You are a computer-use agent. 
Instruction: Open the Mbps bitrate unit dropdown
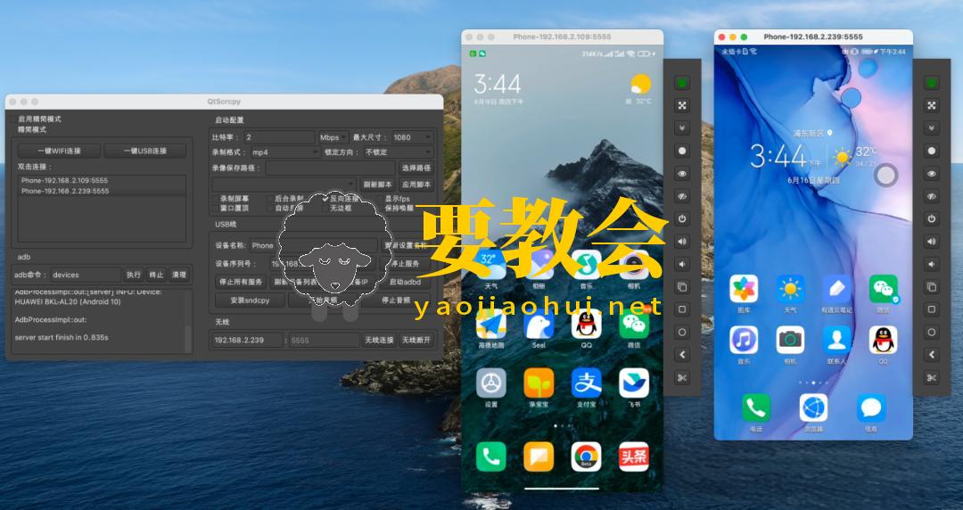point(333,137)
